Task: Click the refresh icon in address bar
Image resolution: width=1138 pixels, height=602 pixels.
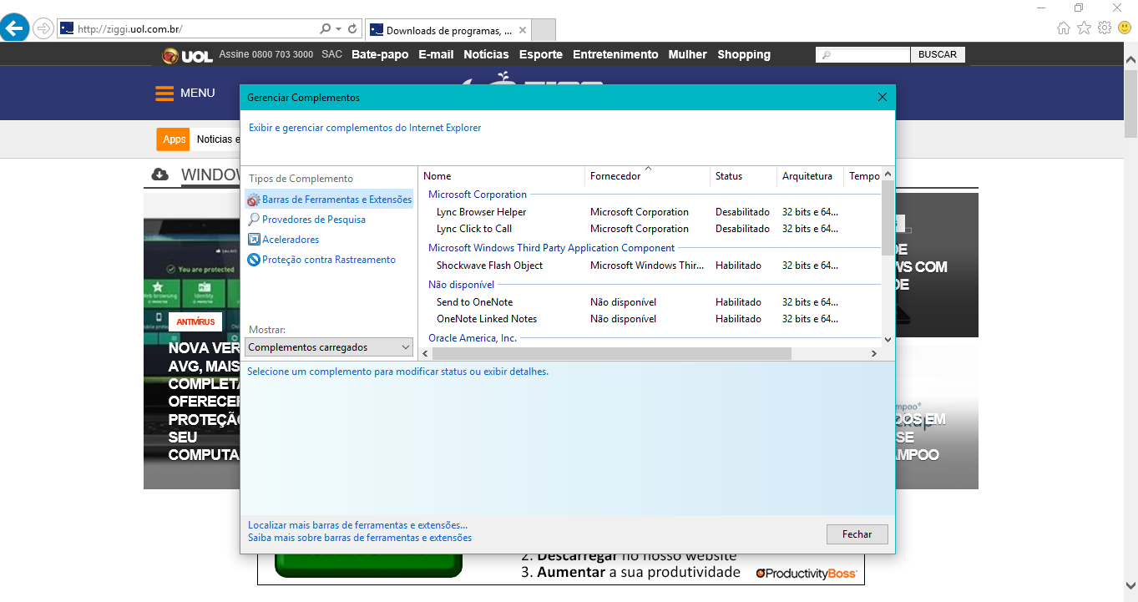Action: point(353,29)
